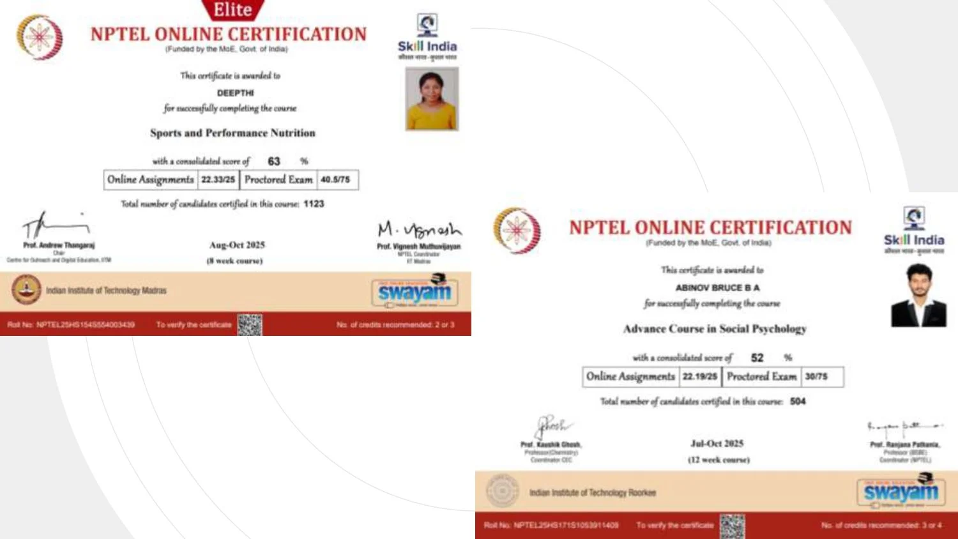Click the Skill India logo on Abinov's certificate
Viewport: 958px width, 539px height.
914,231
